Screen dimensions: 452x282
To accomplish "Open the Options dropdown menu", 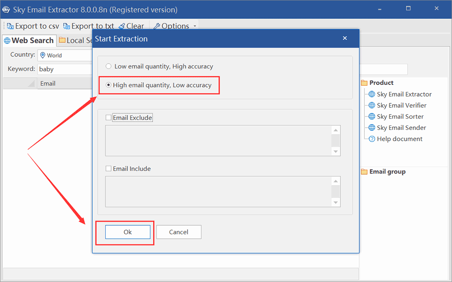I will pos(175,26).
